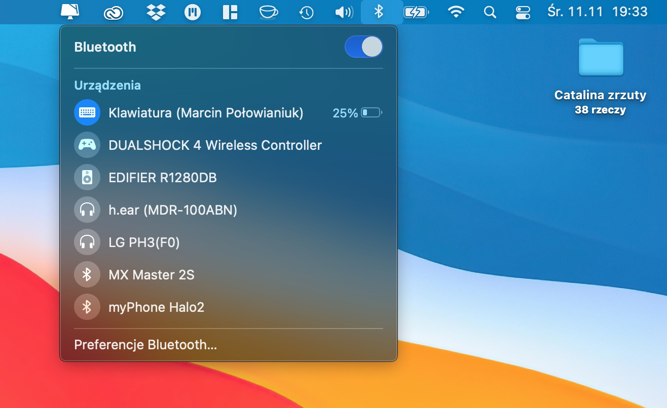
Task: Connect to DUALSHOCK 4 Wireless Controller
Action: (215, 145)
